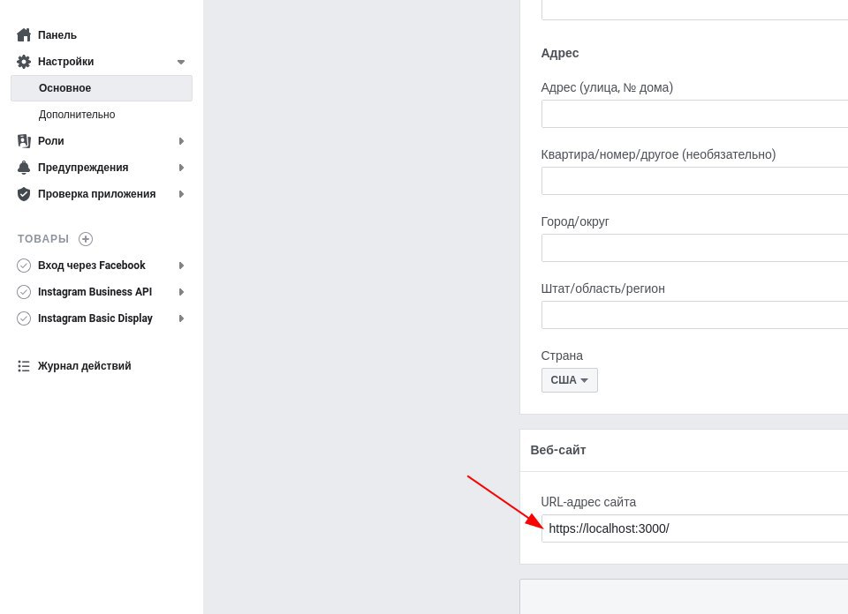Viewport: 848px width, 614px height.
Task: Click the Настройки gear icon
Action: tap(24, 62)
